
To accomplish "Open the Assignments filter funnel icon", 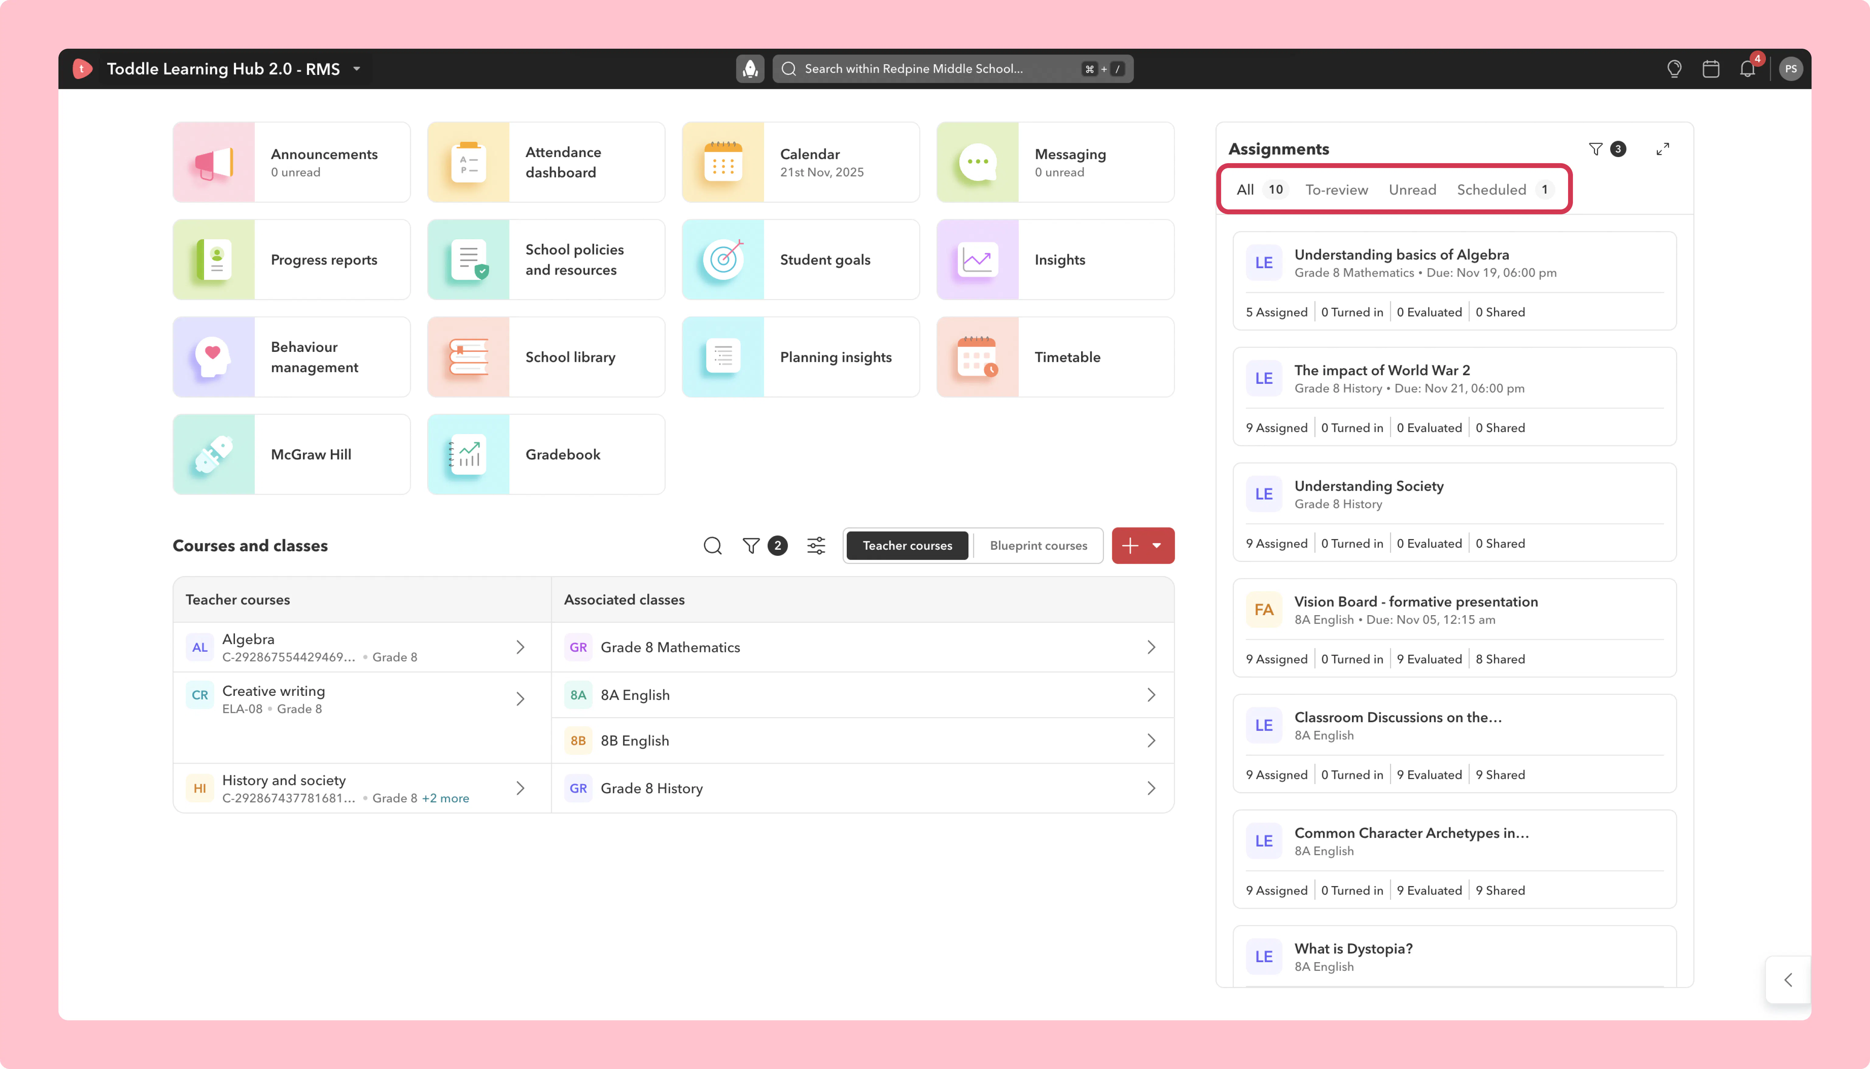I will (x=1595, y=149).
